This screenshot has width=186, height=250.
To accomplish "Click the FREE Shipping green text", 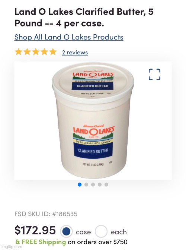I will click(41, 242).
